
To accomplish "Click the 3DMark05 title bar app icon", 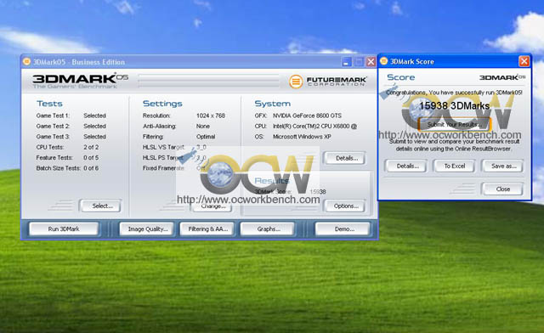I will (x=26, y=62).
